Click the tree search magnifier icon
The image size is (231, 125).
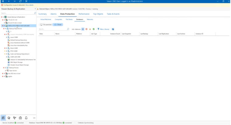coord(35,13)
